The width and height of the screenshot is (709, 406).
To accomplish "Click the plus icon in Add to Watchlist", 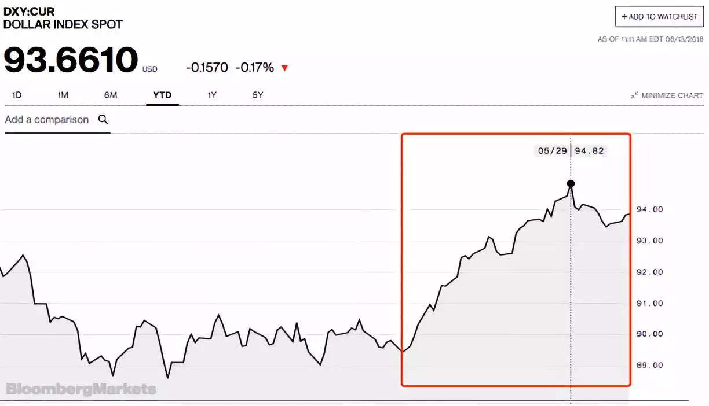I will tap(624, 17).
